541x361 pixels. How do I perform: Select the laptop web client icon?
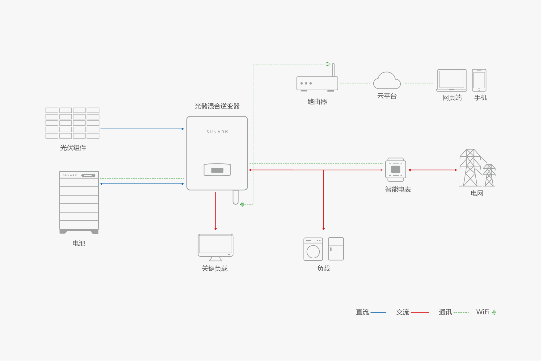pyautogui.click(x=452, y=80)
